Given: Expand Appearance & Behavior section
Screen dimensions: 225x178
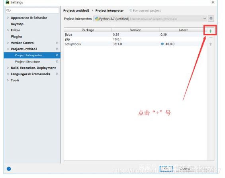Looking at the screenshot, I should click(8, 18).
